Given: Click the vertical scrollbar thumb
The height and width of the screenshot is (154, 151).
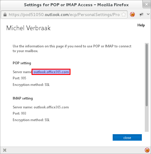Looking at the screenshot, I should (x=147, y=75).
